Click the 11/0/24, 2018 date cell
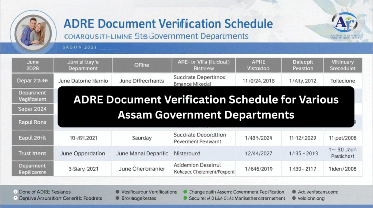373x208 pixels. (x=259, y=81)
